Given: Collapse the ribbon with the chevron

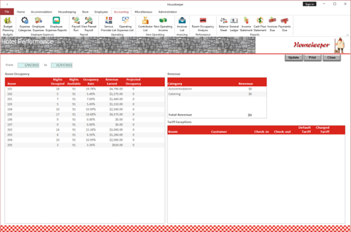Looking at the screenshot, I should click(x=347, y=35).
